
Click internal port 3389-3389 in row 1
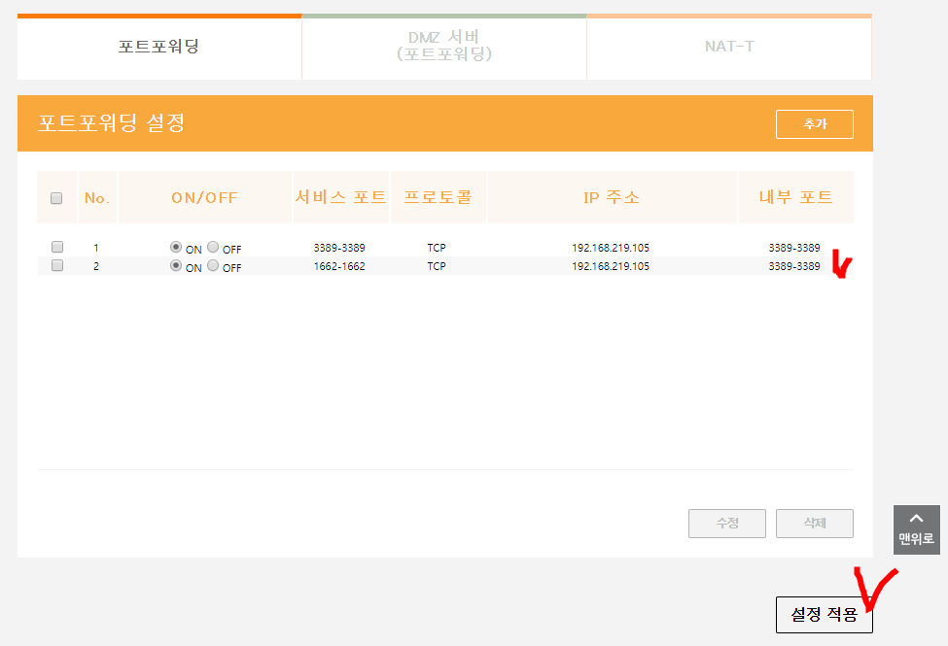(x=794, y=248)
